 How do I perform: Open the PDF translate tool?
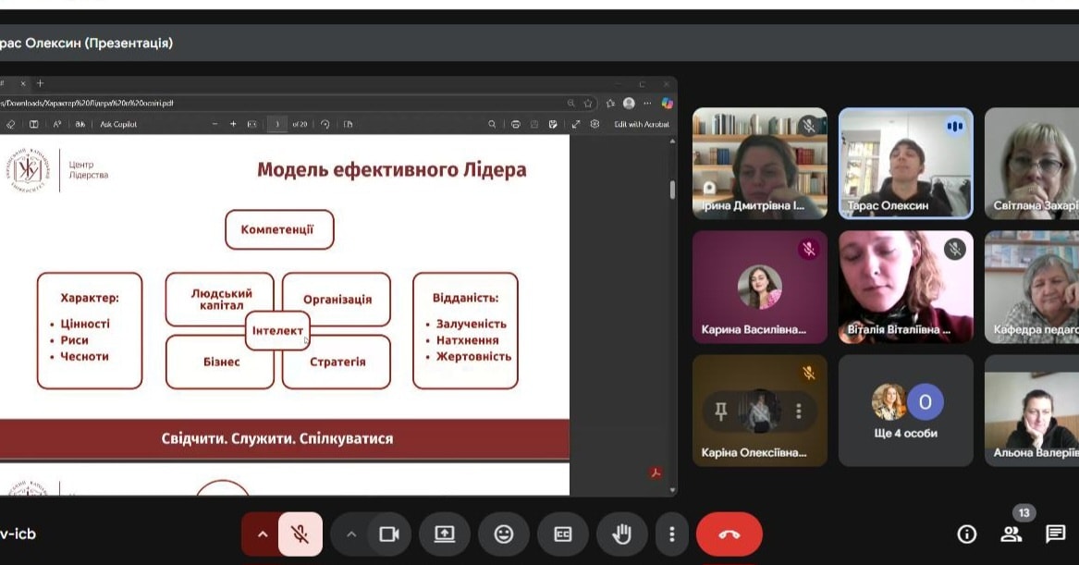tap(80, 125)
